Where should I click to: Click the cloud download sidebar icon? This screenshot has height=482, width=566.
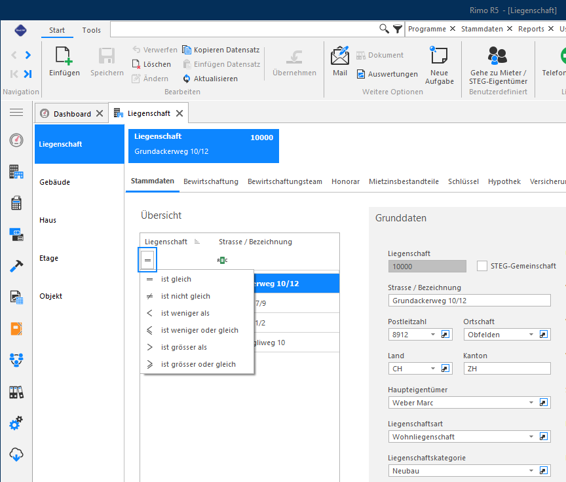click(x=16, y=454)
